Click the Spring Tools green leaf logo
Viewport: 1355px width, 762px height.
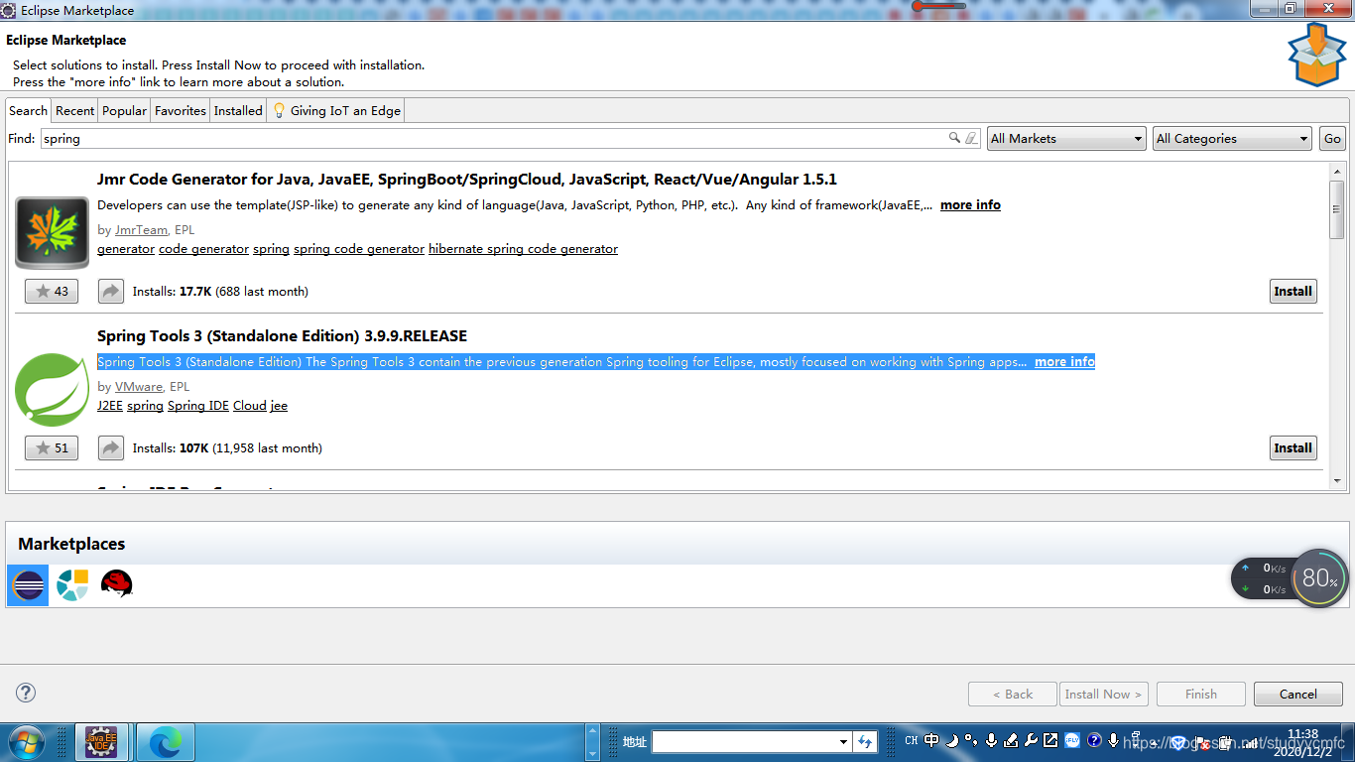tap(53, 390)
